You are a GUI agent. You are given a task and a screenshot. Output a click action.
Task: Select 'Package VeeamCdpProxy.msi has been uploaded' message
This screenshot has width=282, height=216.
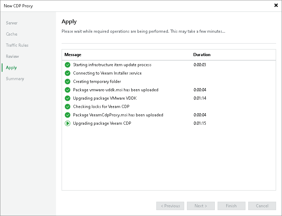[118, 115]
